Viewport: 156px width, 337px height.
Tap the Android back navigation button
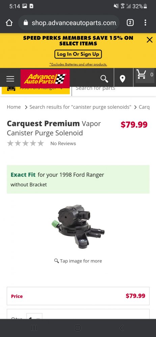(122, 328)
